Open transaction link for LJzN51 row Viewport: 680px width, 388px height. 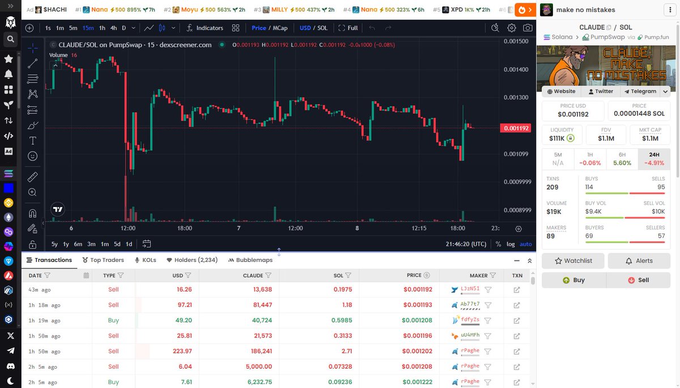coord(517,290)
